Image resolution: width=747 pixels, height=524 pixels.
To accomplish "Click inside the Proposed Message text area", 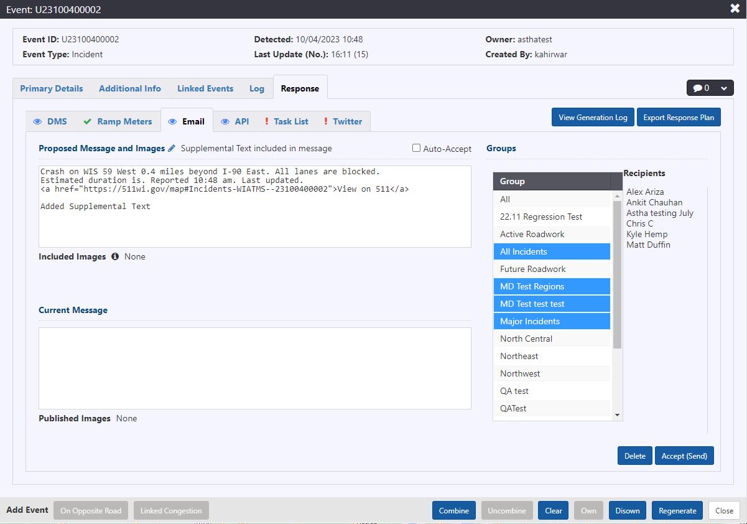I will coord(255,207).
